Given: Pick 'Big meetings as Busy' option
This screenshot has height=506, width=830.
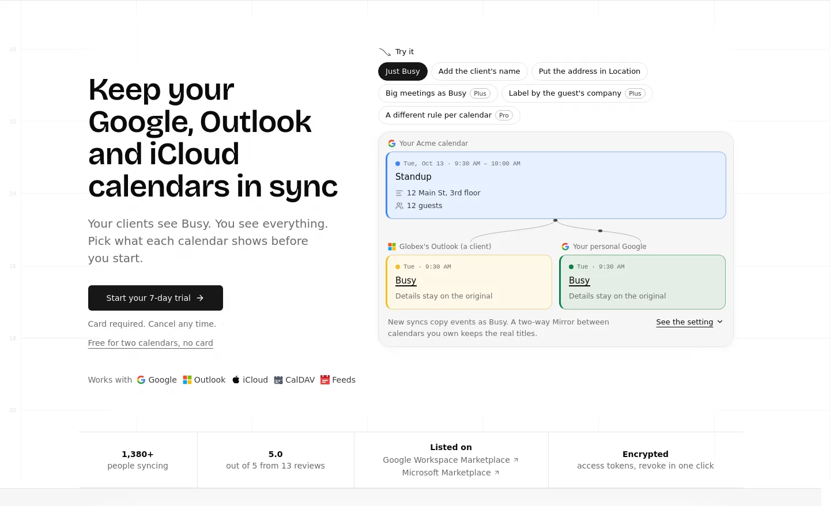Looking at the screenshot, I should click(437, 93).
